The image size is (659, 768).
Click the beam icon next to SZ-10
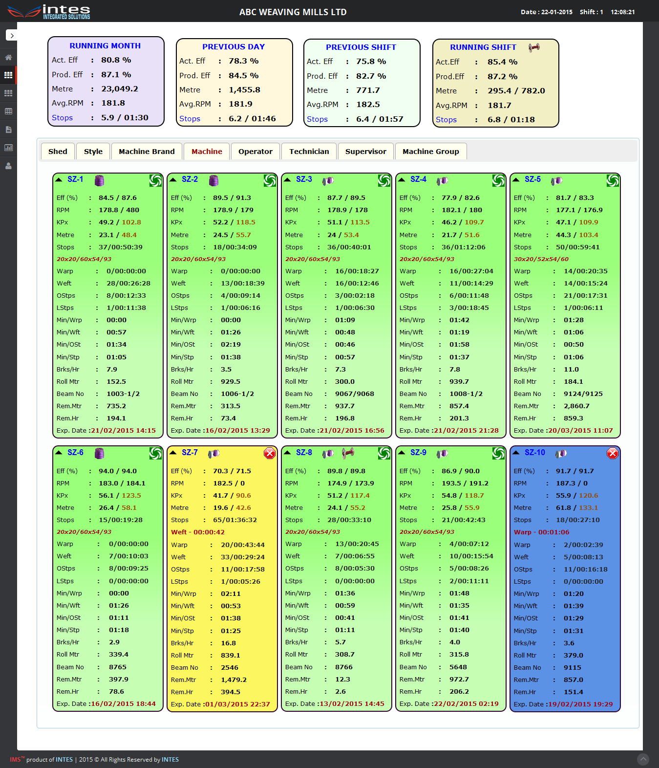click(x=561, y=454)
